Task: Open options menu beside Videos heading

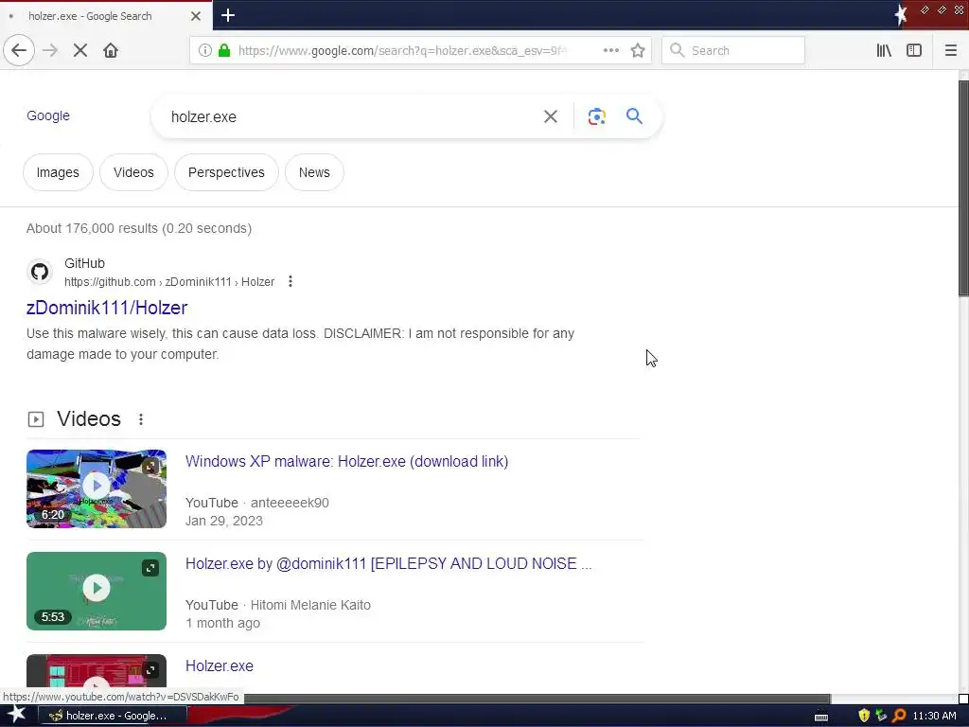Action: [141, 419]
